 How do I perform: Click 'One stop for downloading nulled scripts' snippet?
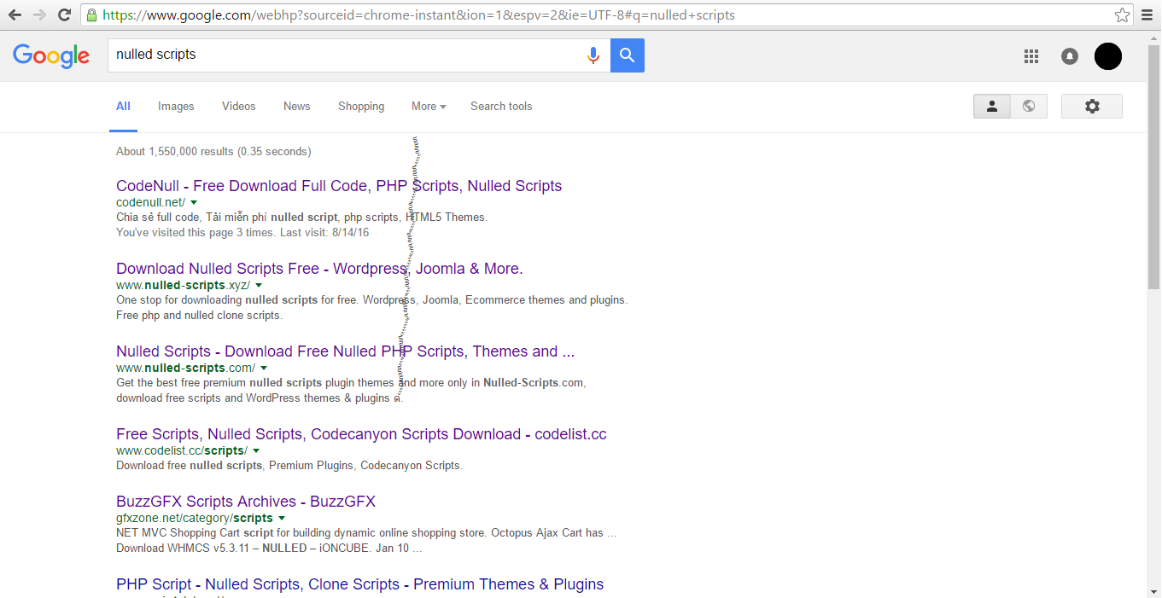(371, 300)
